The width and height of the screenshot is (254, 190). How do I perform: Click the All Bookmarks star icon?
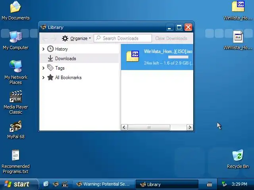point(50,78)
